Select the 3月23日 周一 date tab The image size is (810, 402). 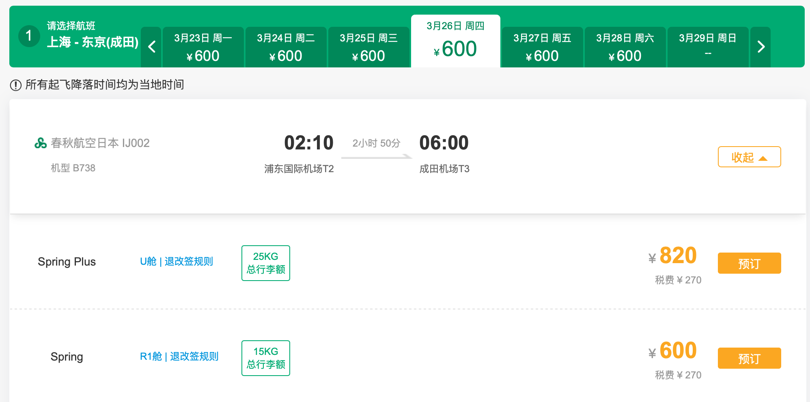(203, 47)
